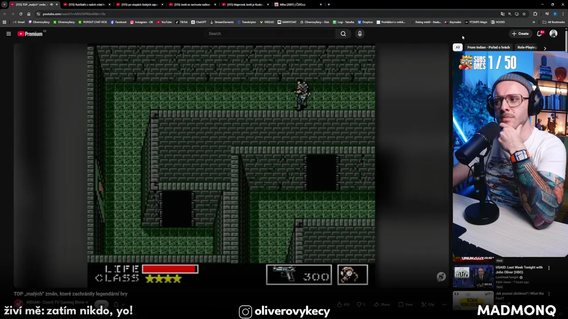
Task: Open Jak poznat zločince video title
Action: [520, 296]
